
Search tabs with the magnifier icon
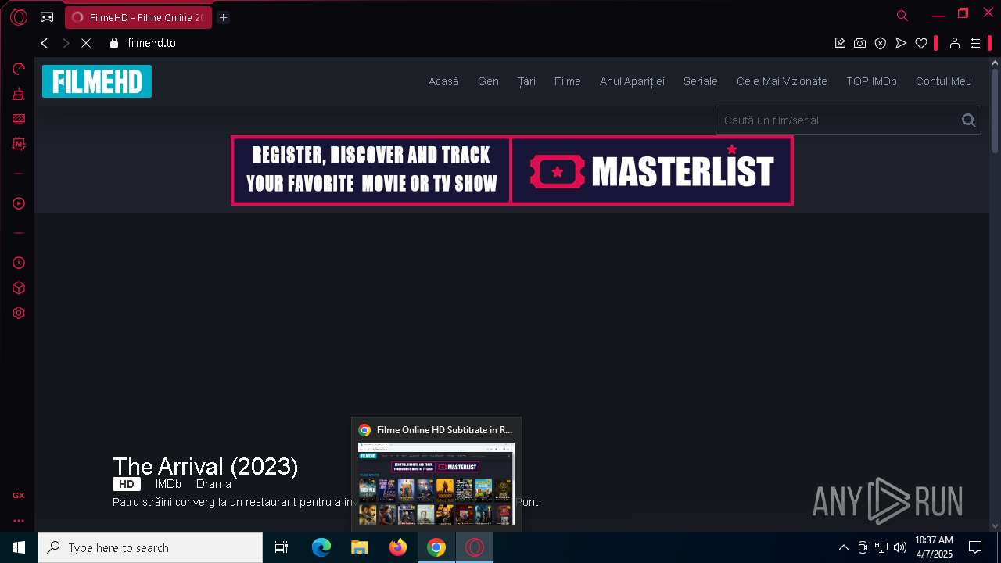click(902, 15)
